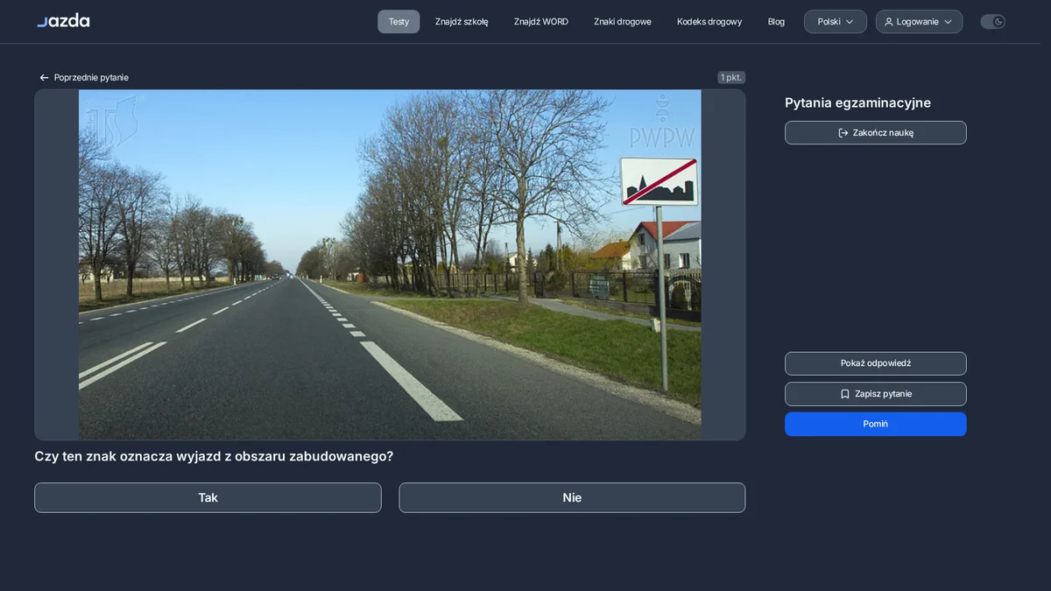The height and width of the screenshot is (591, 1051).
Task: Click the exit icon in Zakończ naukę
Action: pos(843,133)
